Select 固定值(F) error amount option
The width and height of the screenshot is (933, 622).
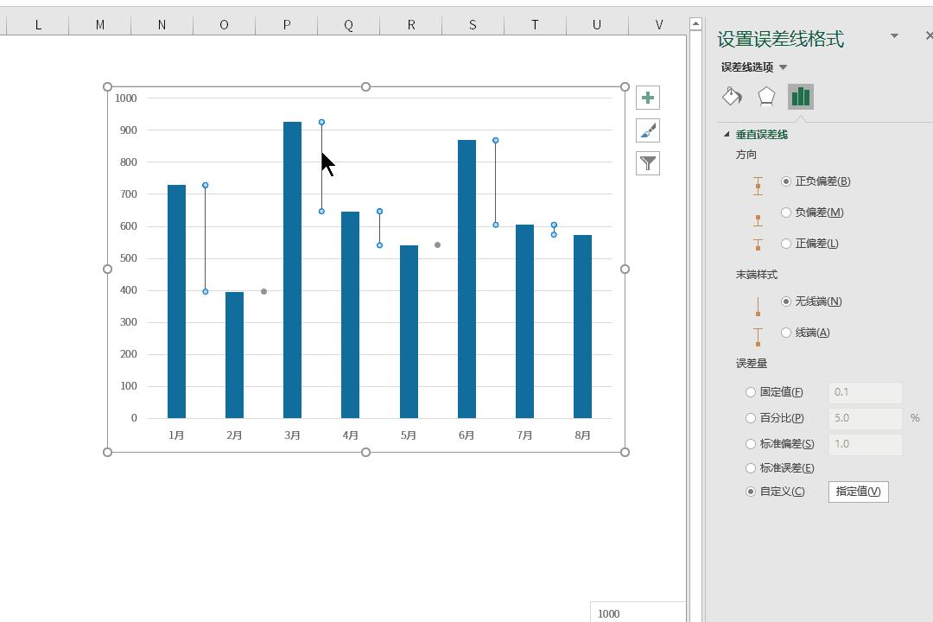(751, 392)
